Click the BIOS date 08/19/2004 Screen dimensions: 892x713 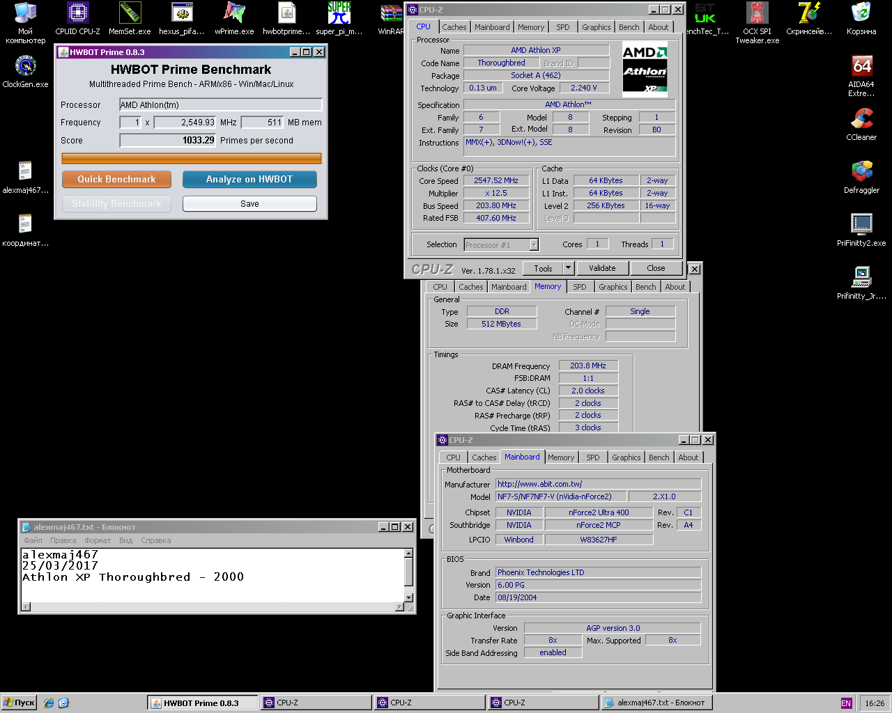[x=598, y=597]
